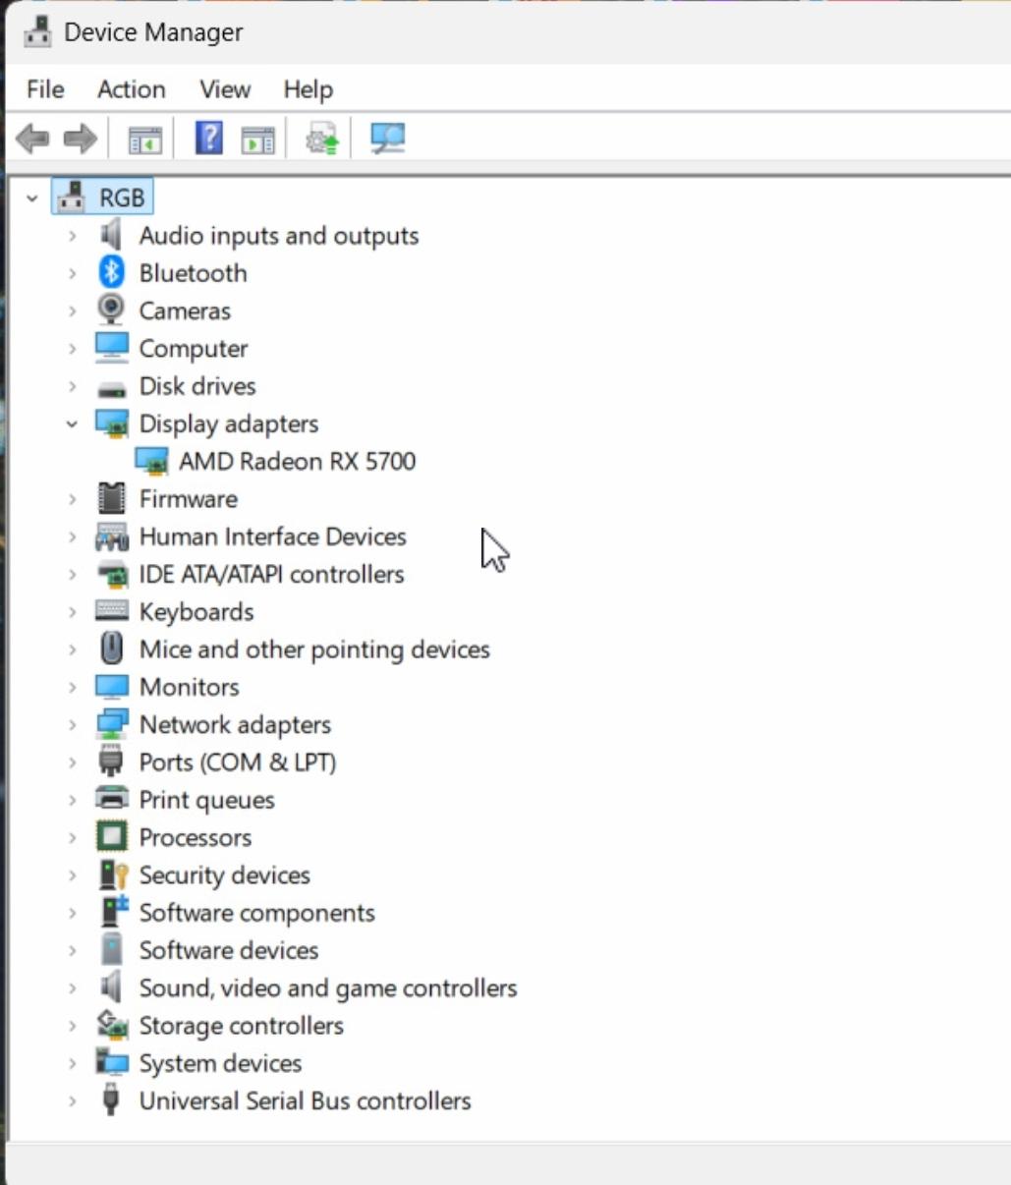Open the Action menu
This screenshot has width=1011, height=1185.
point(131,89)
